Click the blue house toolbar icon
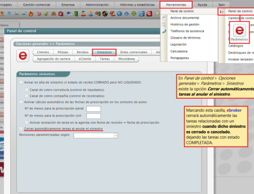This screenshot has width=254, height=194. 69,14
